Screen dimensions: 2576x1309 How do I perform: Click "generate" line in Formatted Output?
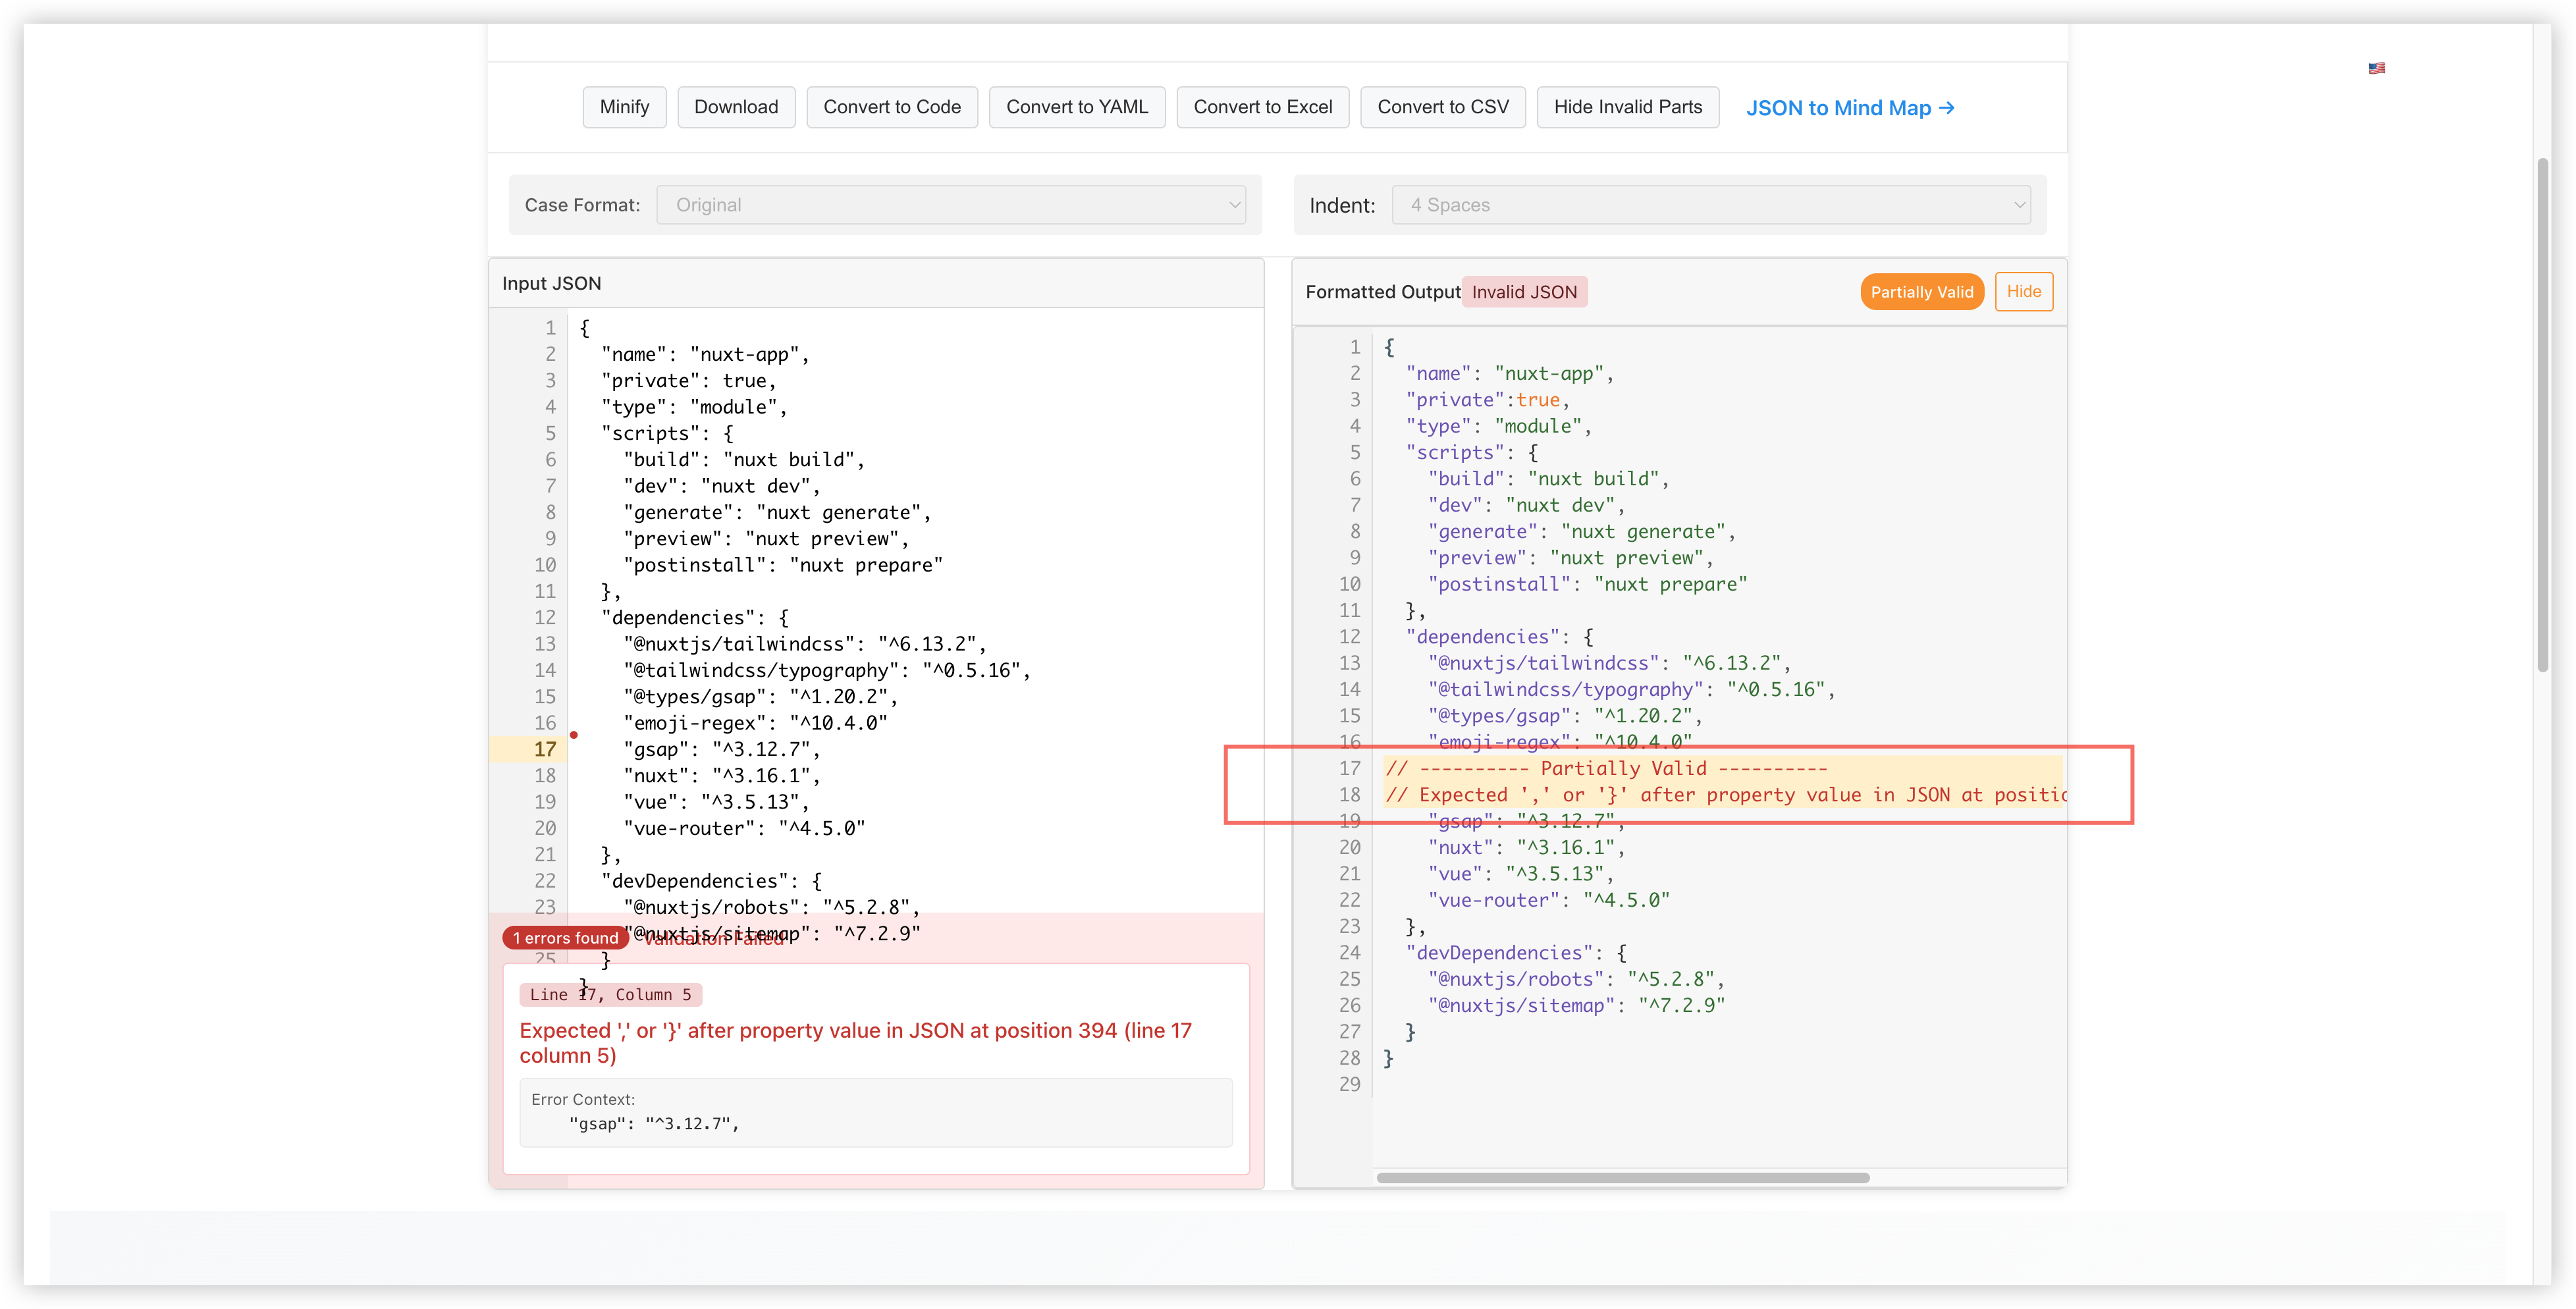point(1582,531)
